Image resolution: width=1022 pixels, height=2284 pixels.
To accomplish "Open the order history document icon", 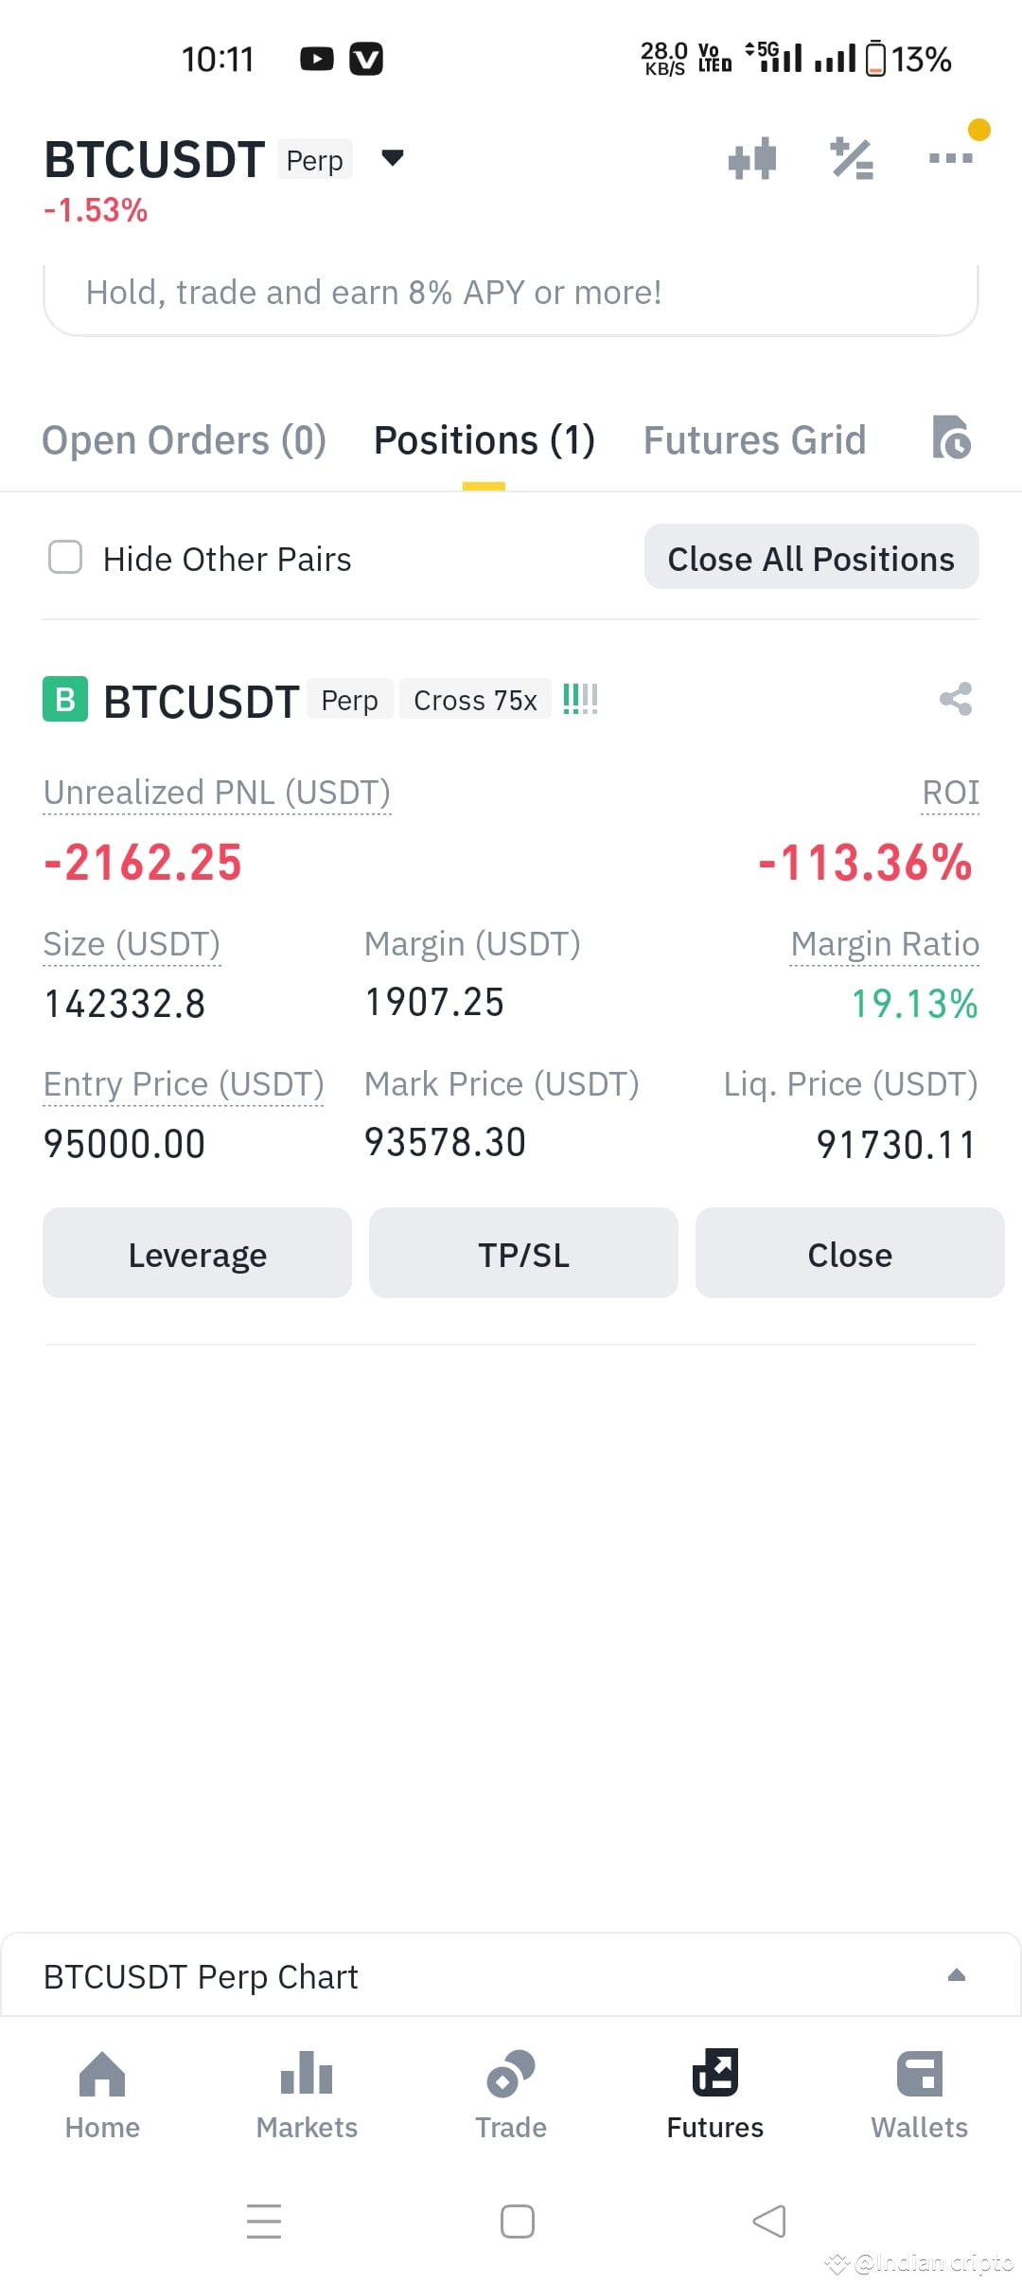I will click(x=951, y=437).
